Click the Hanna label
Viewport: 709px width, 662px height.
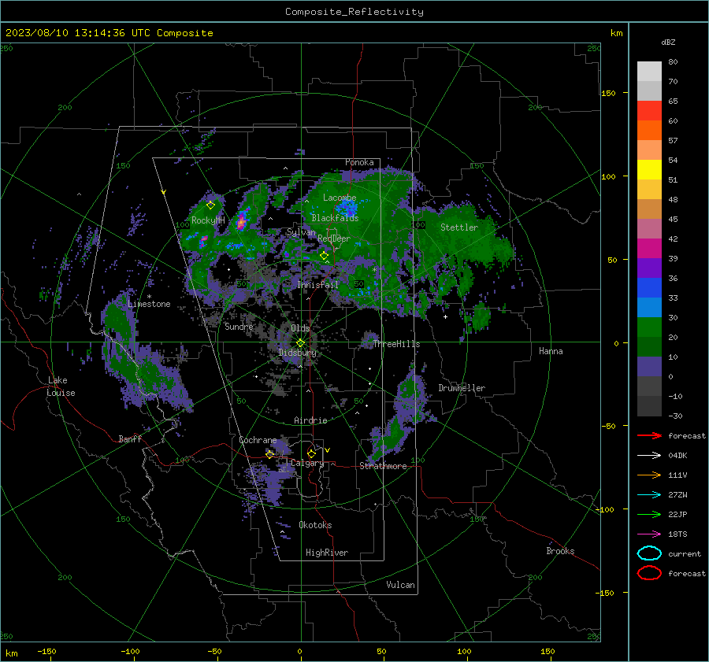coord(551,351)
